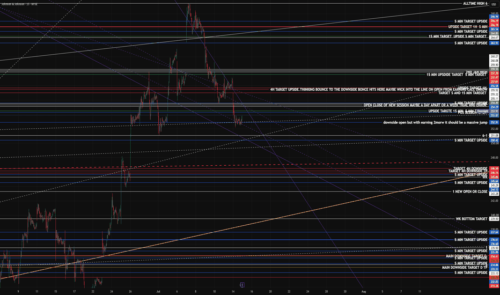Select the '2ND JAN HIGH' label
Viewport: 500px width, 295px height.
click(x=476, y=72)
